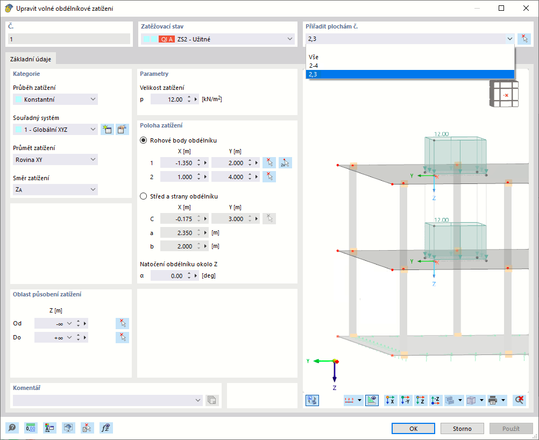Click the printer icon below the preview
Viewport: 539px width, 440px height.
pos(493,400)
